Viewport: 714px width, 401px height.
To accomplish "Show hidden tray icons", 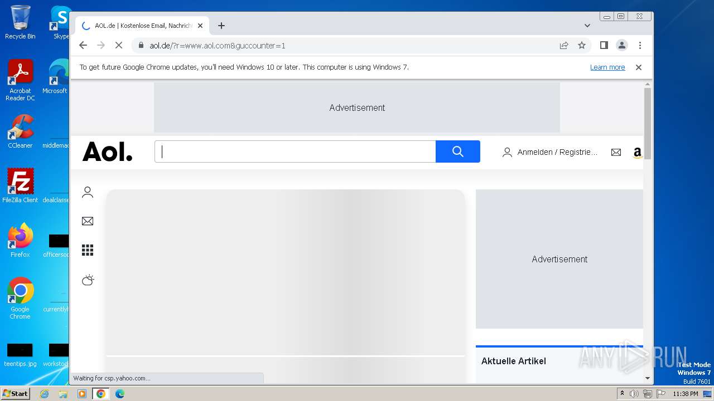I will click(x=622, y=394).
